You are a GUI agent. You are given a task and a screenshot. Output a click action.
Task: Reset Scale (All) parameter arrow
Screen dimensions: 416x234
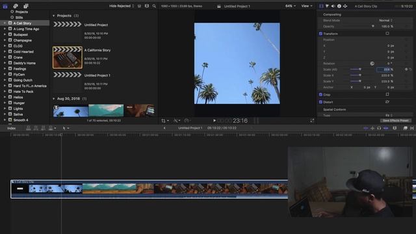410,70
